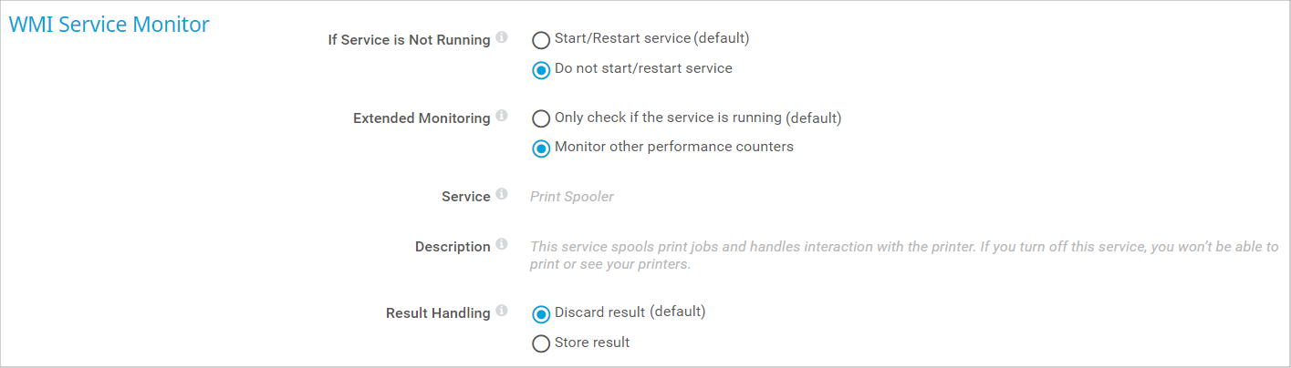The width and height of the screenshot is (1291, 368).
Task: Click the Result Handling info icon
Action: point(501,312)
